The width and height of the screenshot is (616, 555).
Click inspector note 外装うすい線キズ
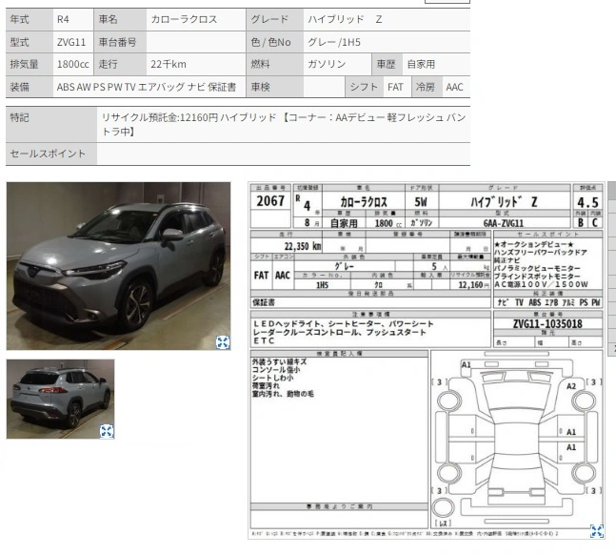tap(279, 361)
